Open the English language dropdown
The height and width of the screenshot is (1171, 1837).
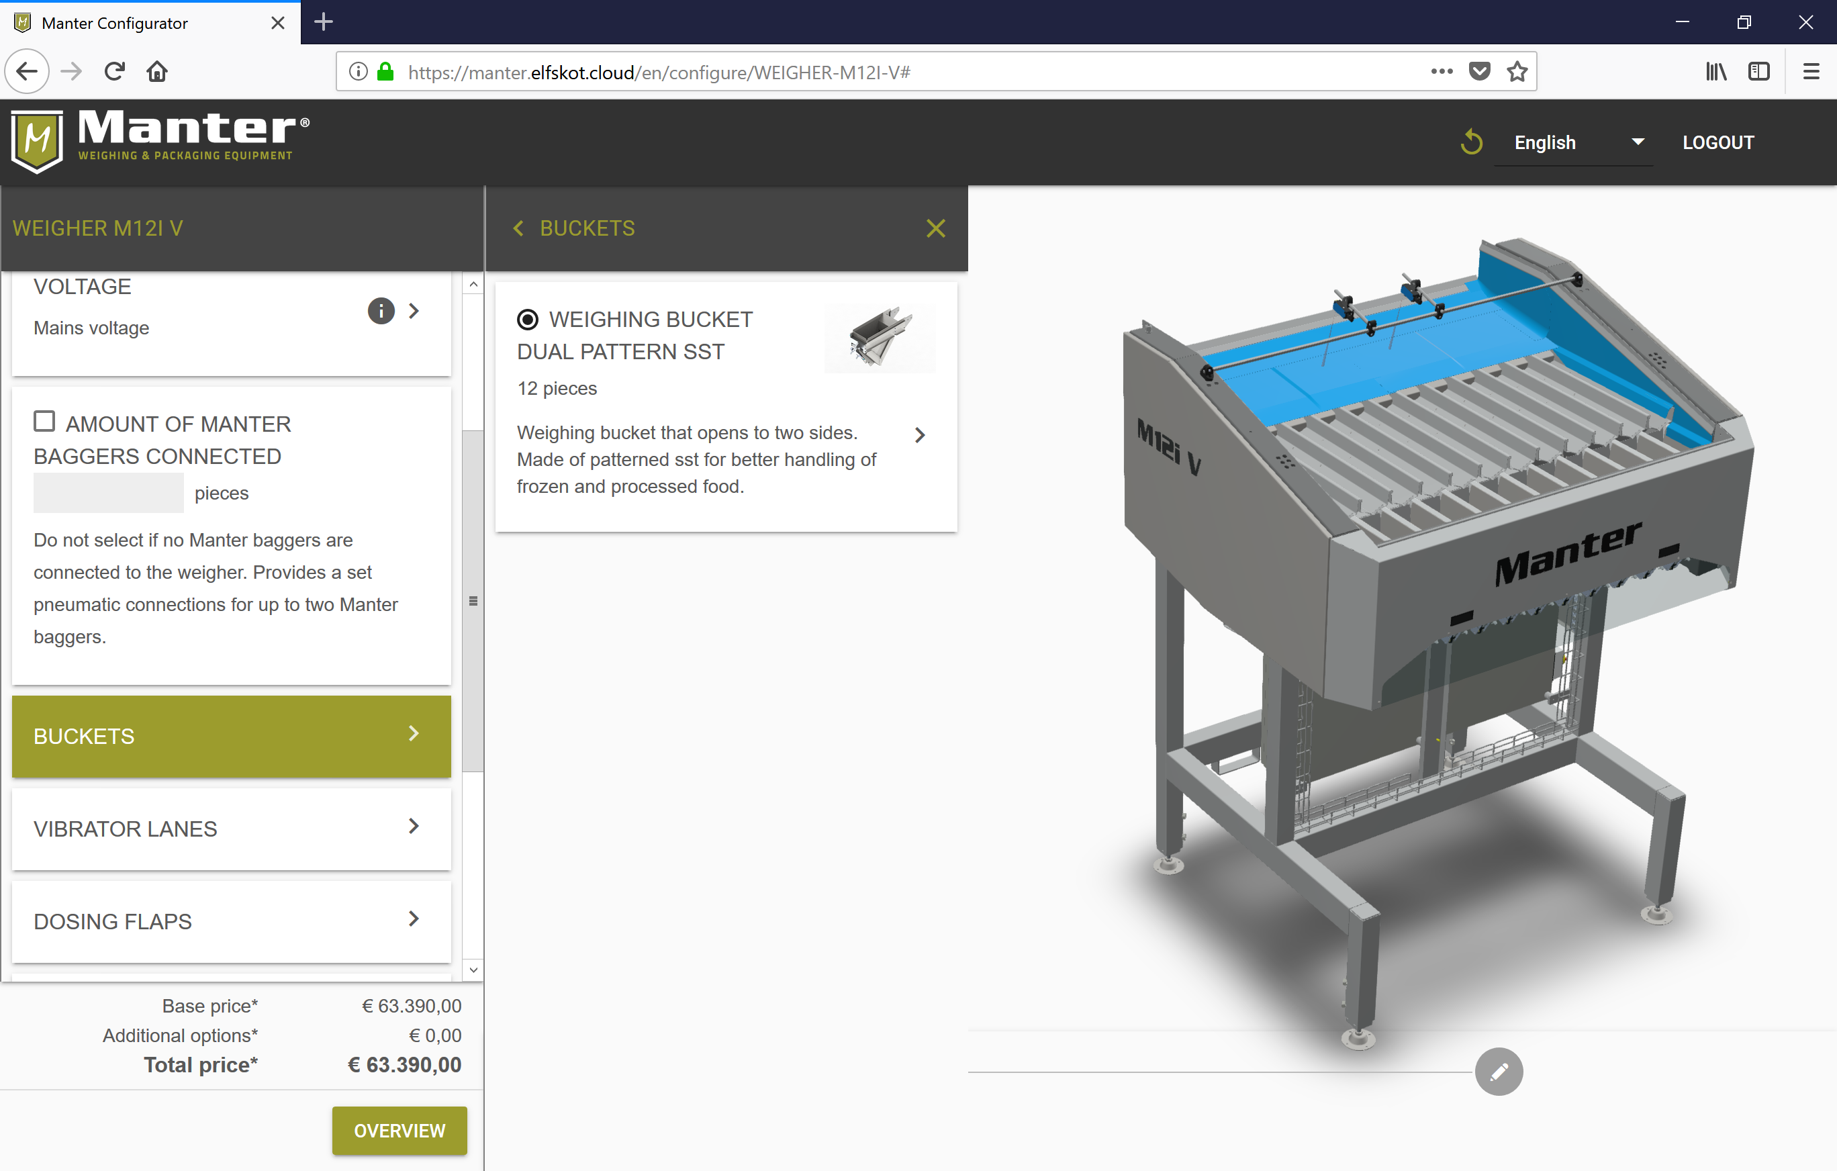point(1572,142)
